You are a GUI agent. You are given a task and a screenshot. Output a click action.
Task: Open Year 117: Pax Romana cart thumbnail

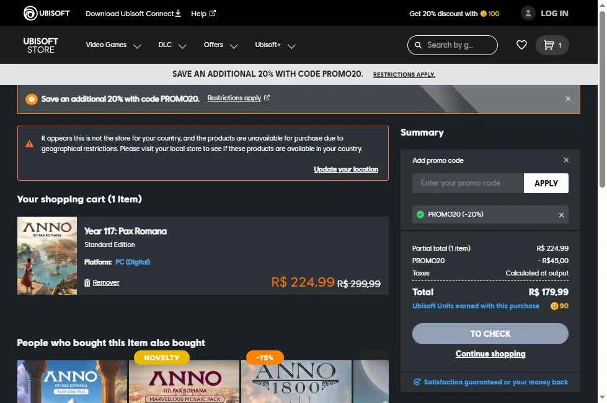(47, 256)
